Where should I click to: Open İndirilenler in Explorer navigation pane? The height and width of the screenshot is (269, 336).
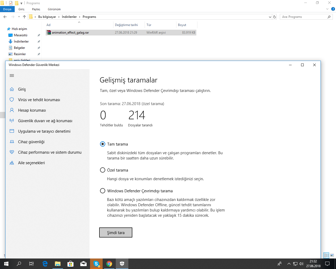(x=21, y=42)
